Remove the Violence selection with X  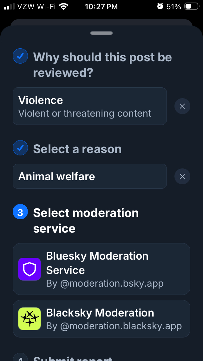[x=182, y=106]
